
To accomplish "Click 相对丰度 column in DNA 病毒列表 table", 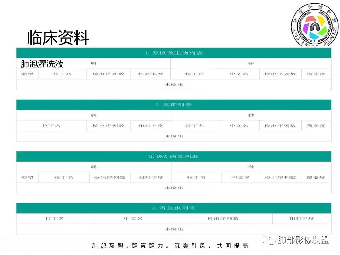I will click(151, 177).
